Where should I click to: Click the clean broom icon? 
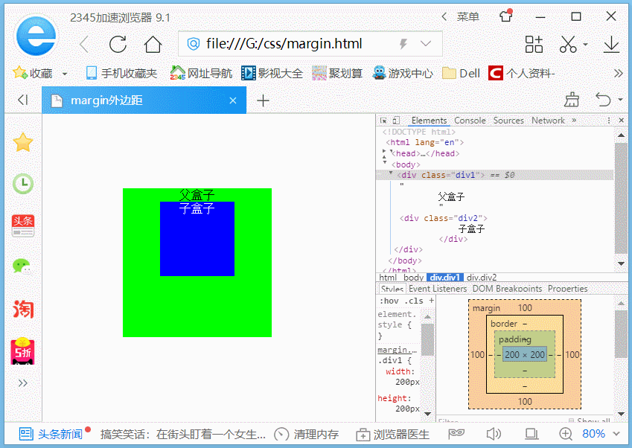[572, 100]
